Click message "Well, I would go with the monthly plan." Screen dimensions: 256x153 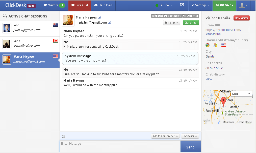[x=91, y=85]
